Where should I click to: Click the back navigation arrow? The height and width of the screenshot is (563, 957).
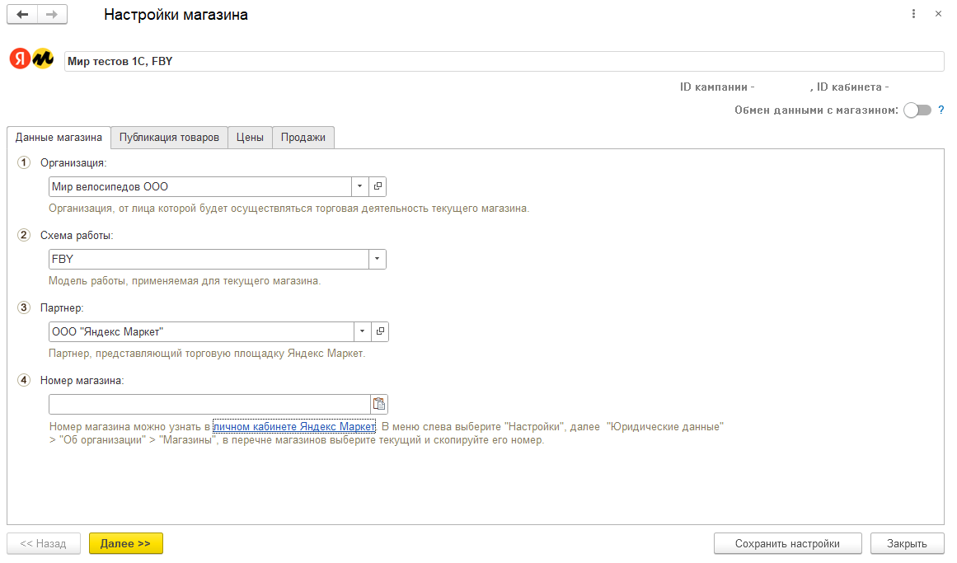[22, 15]
